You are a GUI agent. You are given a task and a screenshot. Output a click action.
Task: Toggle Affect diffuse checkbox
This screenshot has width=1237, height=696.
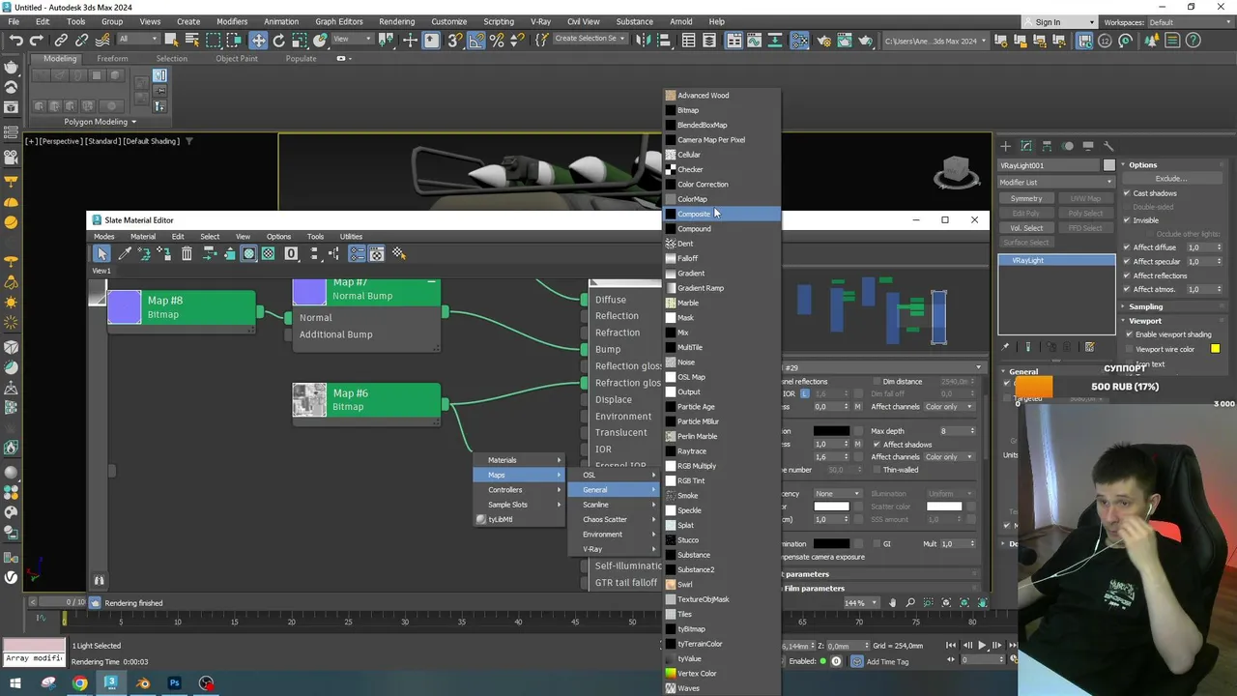(x=1127, y=247)
